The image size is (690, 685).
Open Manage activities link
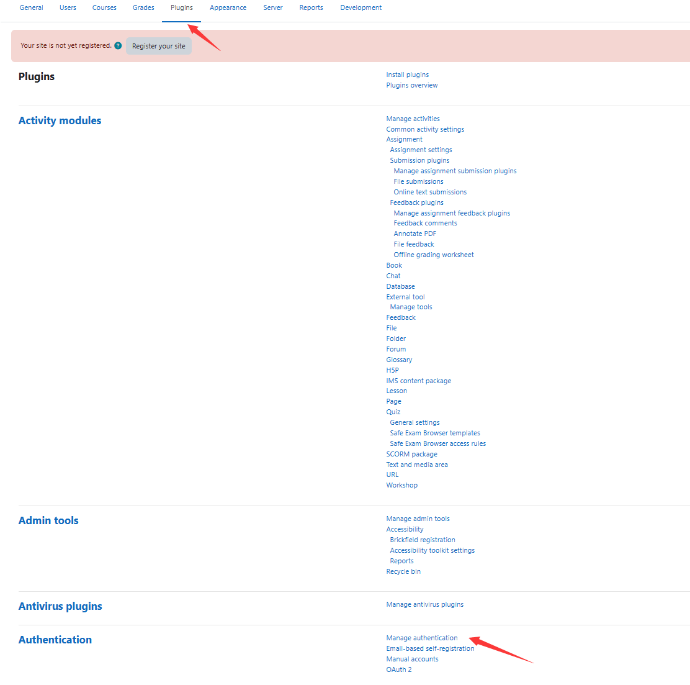[x=413, y=119]
